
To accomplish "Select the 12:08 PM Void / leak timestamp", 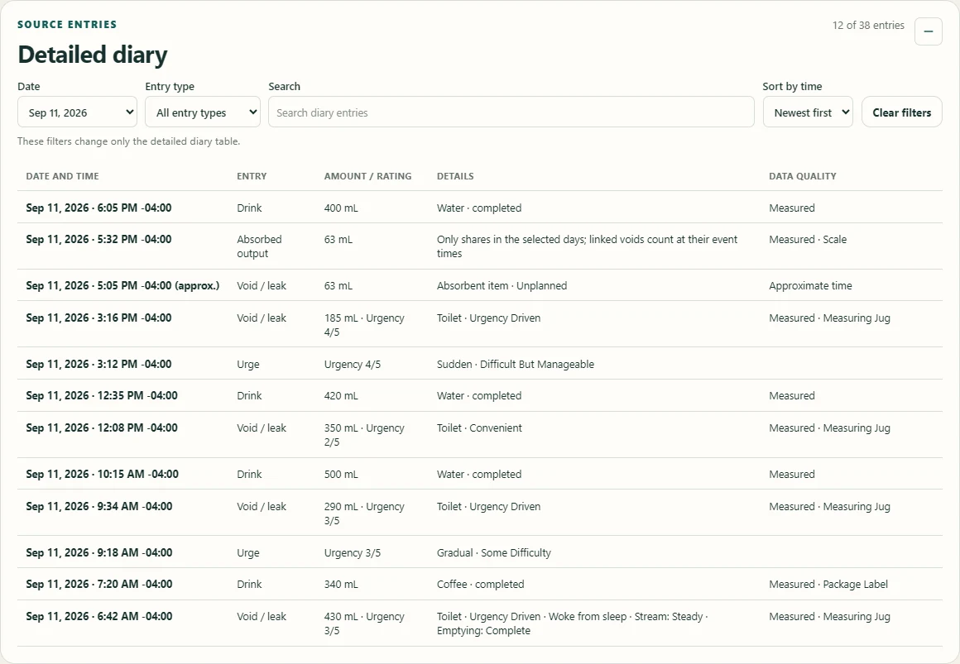I will click(x=102, y=428).
